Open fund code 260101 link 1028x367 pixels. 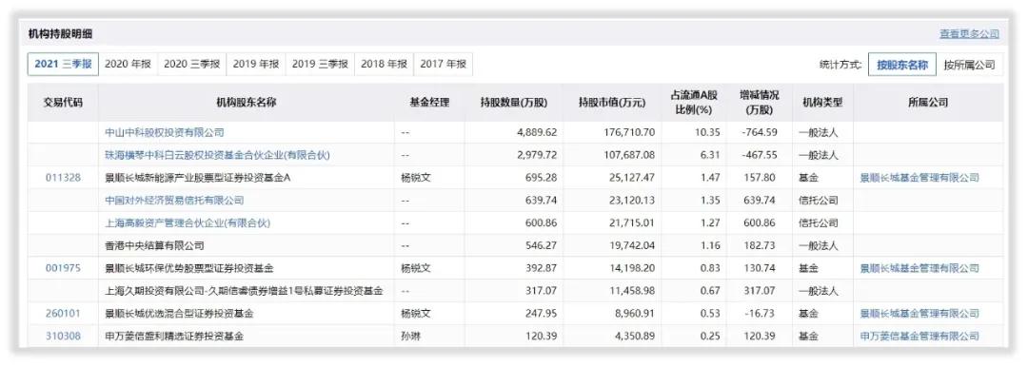click(x=63, y=314)
